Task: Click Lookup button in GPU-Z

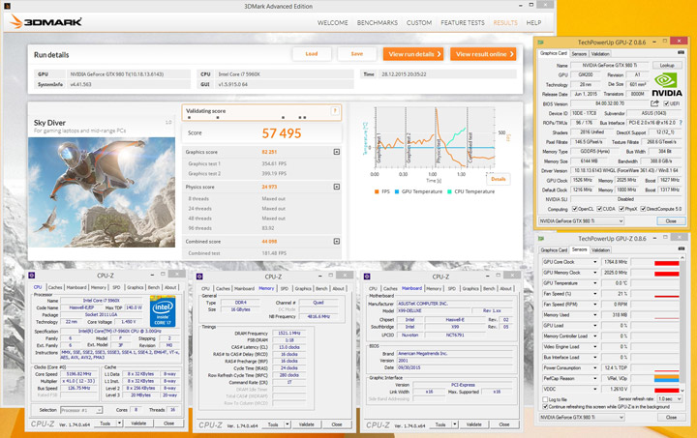Action: click(x=667, y=65)
